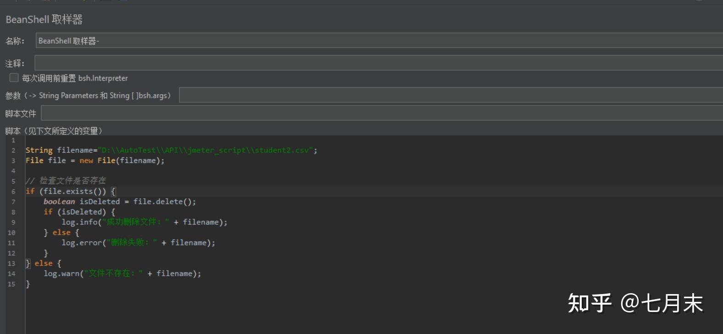Click the log.warn call line
The height and width of the screenshot is (334, 723).
(122, 274)
